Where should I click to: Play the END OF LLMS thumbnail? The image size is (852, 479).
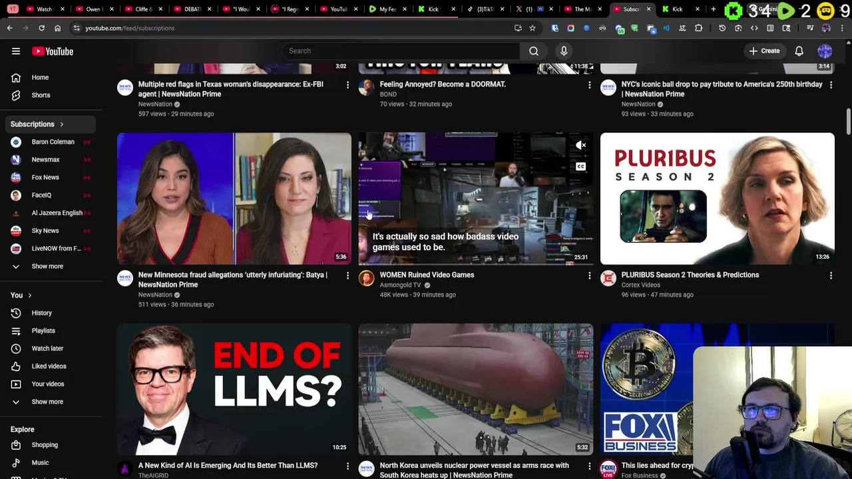pos(234,389)
